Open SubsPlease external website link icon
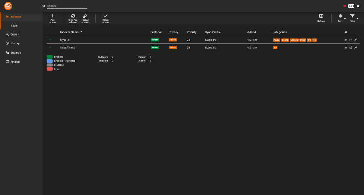The width and height of the screenshot is (364, 195). coord(351,48)
